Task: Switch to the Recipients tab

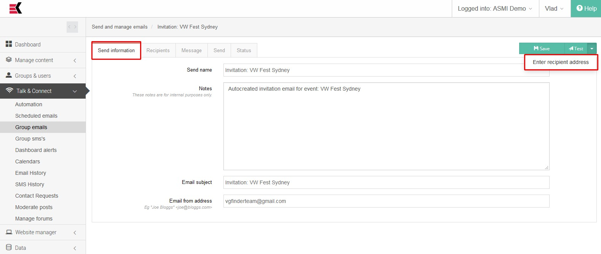Action: 158,50
